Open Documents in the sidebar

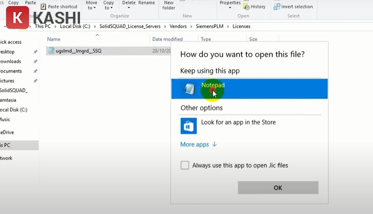pyautogui.click(x=11, y=71)
